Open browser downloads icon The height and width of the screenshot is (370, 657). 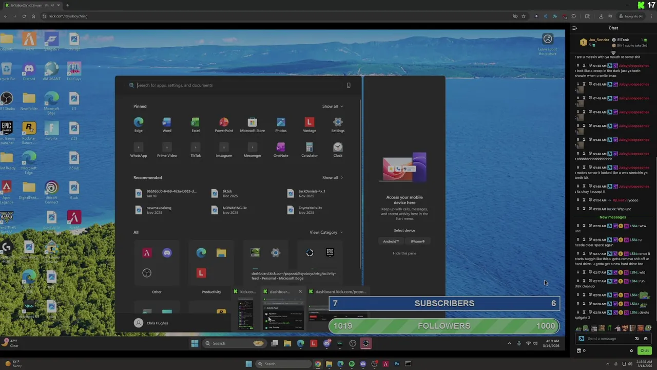tap(601, 16)
